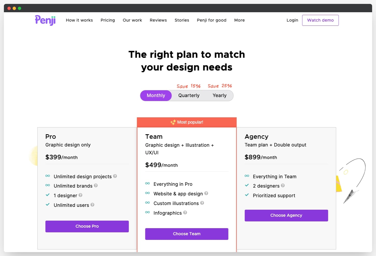Open the Pricing page in navigation
Image resolution: width=376 pixels, height=256 pixels.
pos(108,20)
